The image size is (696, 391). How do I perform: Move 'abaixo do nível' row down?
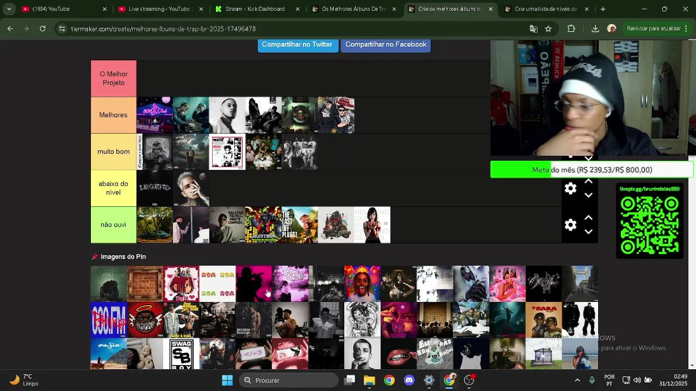tap(588, 195)
